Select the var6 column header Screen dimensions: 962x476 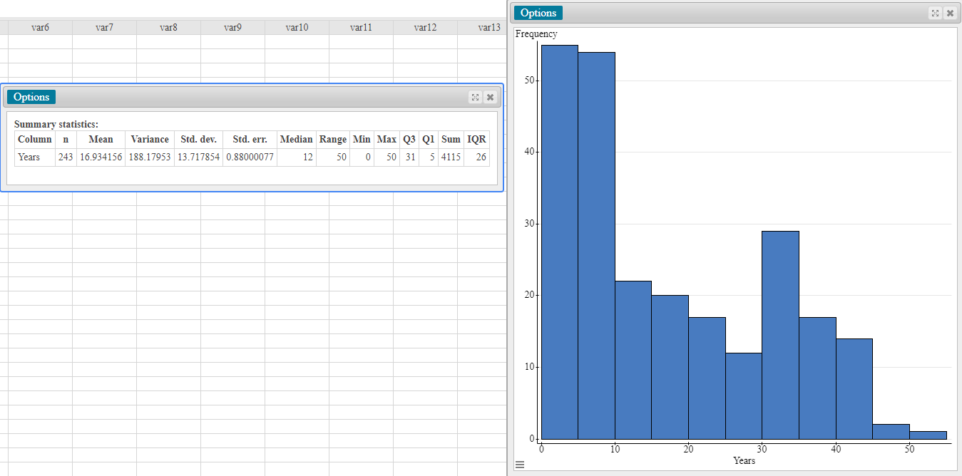[40, 27]
